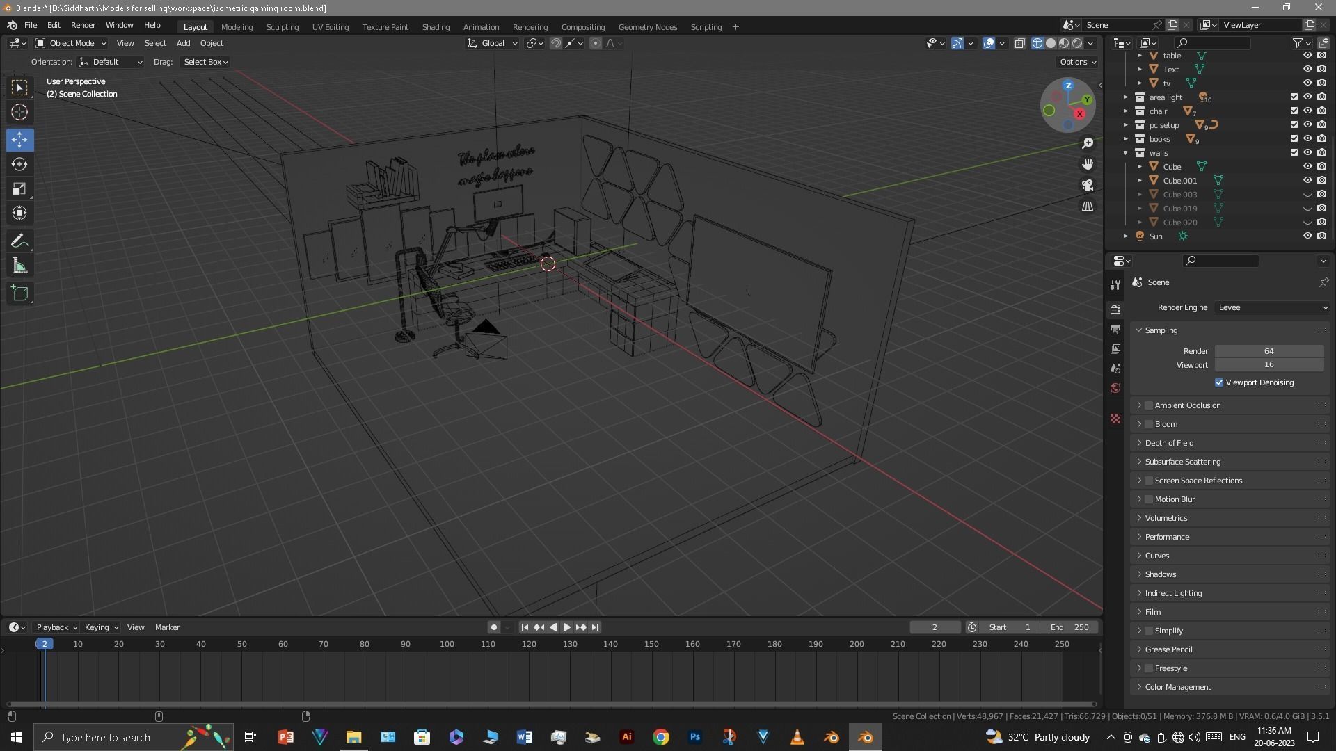Open the Global transform orientation dropdown

(492, 43)
